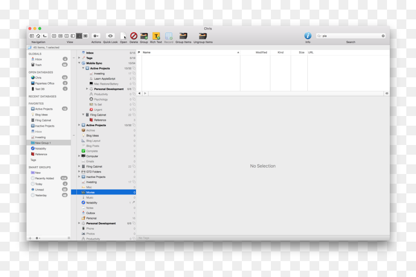Open Notability favorite in sidebar
The height and width of the screenshot is (277, 416).
click(48, 148)
